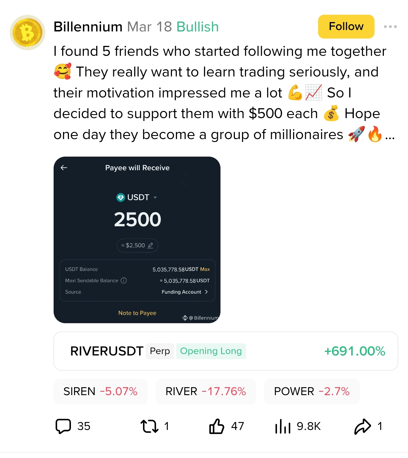Expand the USDT currency dropdown

coord(155,197)
